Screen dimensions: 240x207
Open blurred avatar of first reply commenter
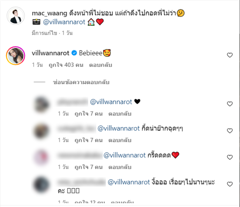(41, 105)
